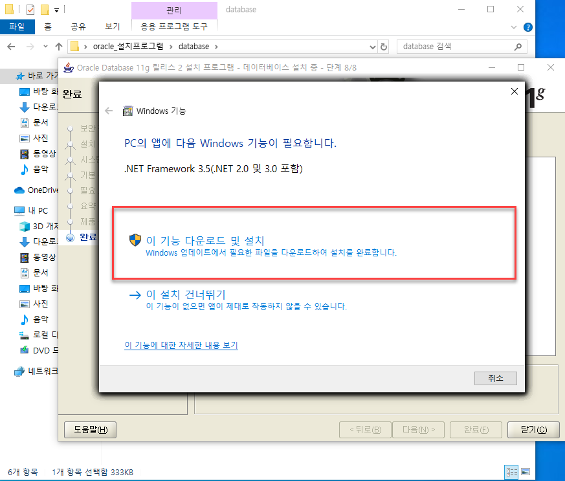The height and width of the screenshot is (481, 565).
Task: Select the 완료 step radio in installer steps
Action: tap(71, 238)
